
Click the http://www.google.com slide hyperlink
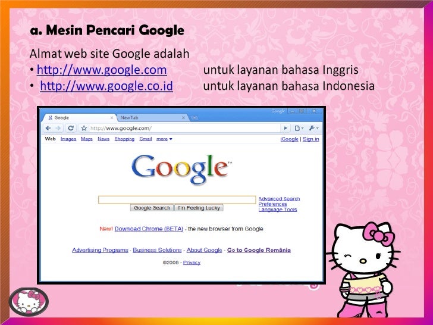click(102, 70)
